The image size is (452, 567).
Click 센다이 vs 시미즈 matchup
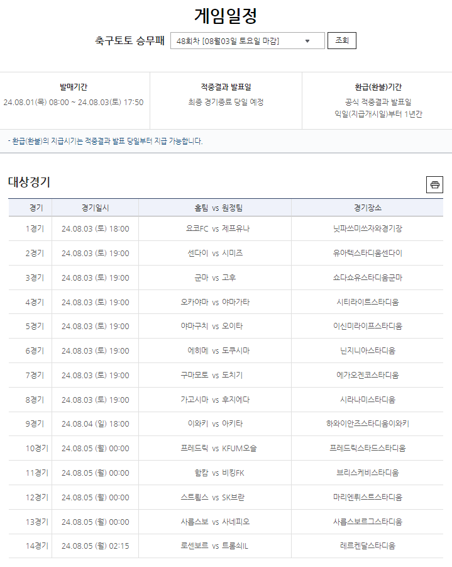215,254
